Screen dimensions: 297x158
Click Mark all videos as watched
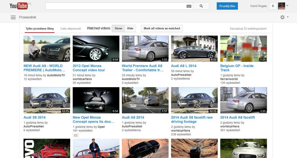162,29
